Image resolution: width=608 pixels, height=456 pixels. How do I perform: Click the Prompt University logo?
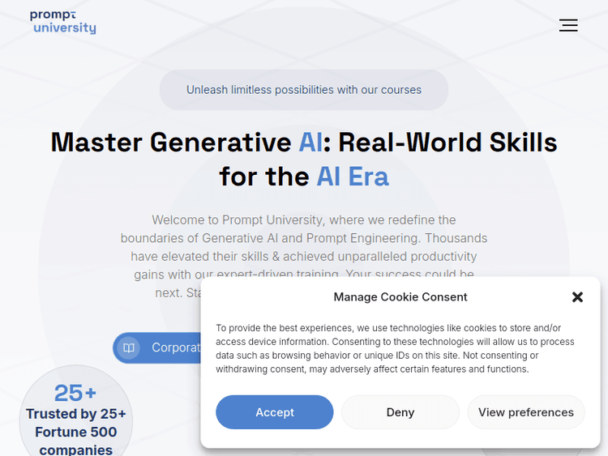click(62, 22)
